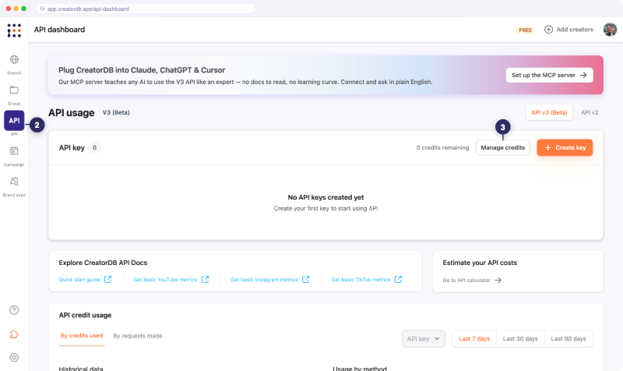Click the 0 credits remaining text
Viewport: 623px width, 371px height.
coord(442,147)
